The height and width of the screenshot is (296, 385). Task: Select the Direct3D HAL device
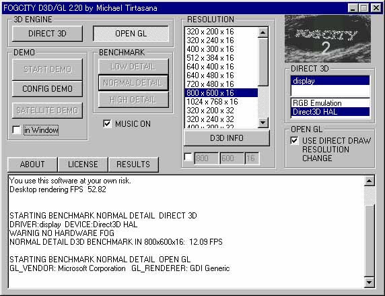pos(330,112)
